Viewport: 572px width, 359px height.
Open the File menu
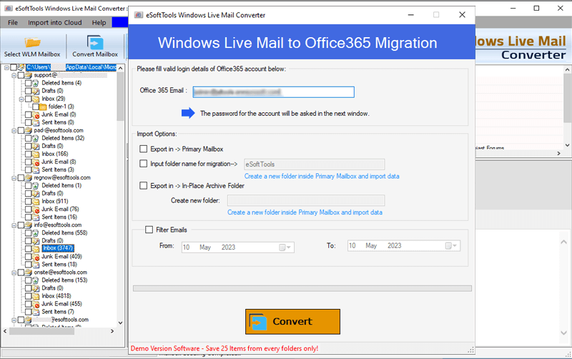tap(13, 23)
